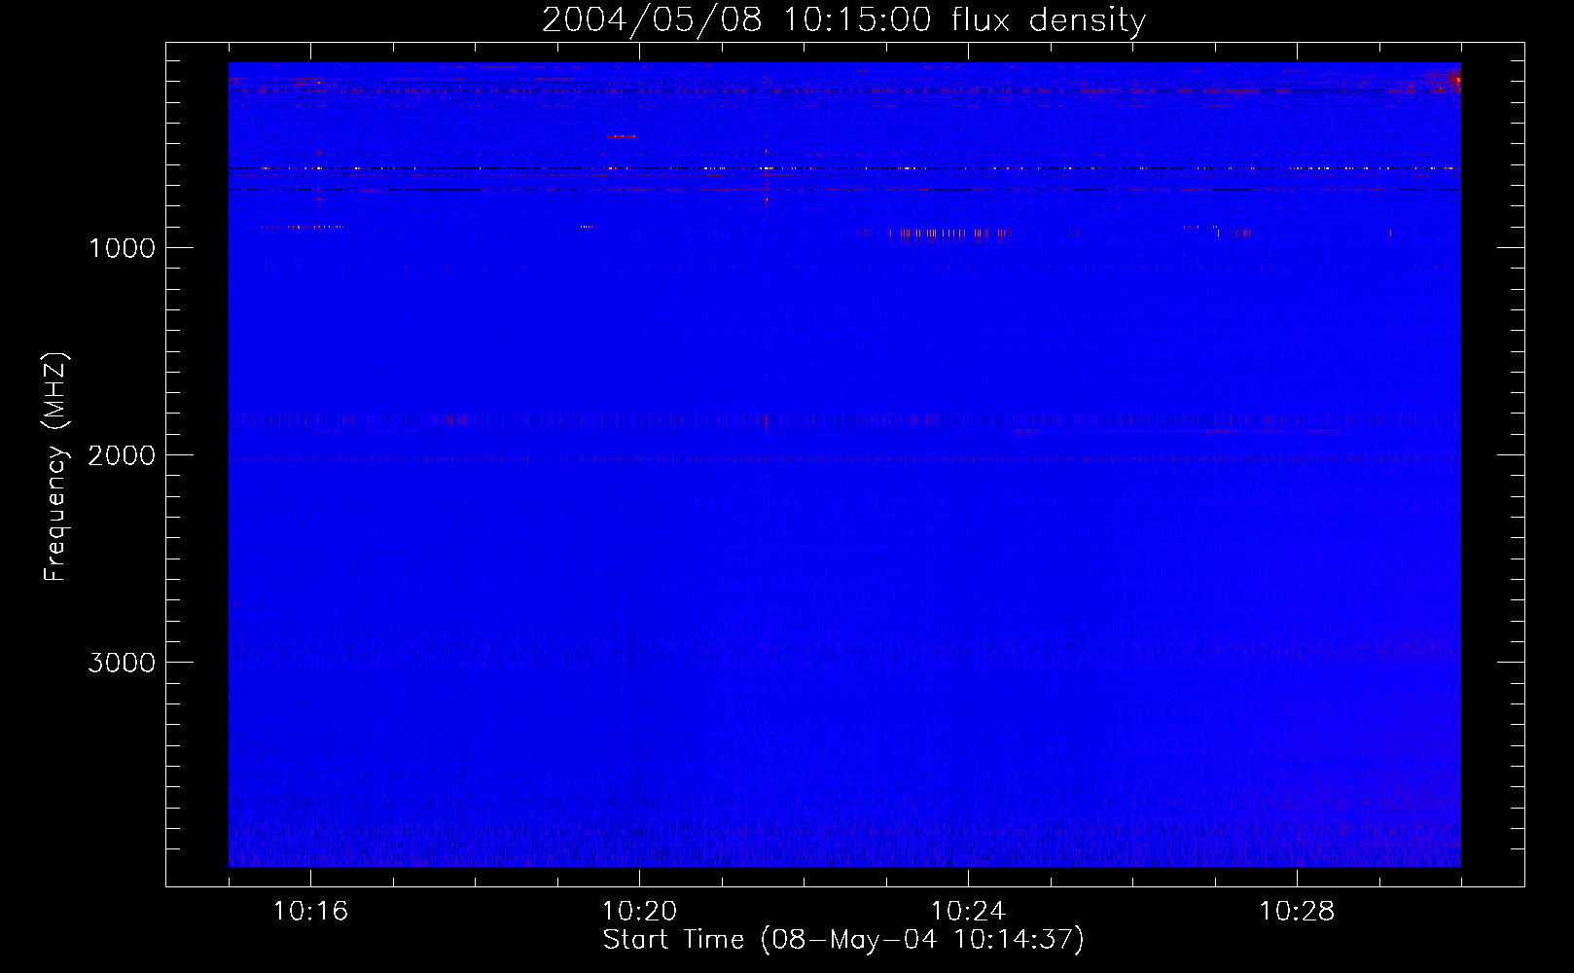1574x973 pixels.
Task: Click the 2000 frequency tick label
Action: pyautogui.click(x=122, y=455)
